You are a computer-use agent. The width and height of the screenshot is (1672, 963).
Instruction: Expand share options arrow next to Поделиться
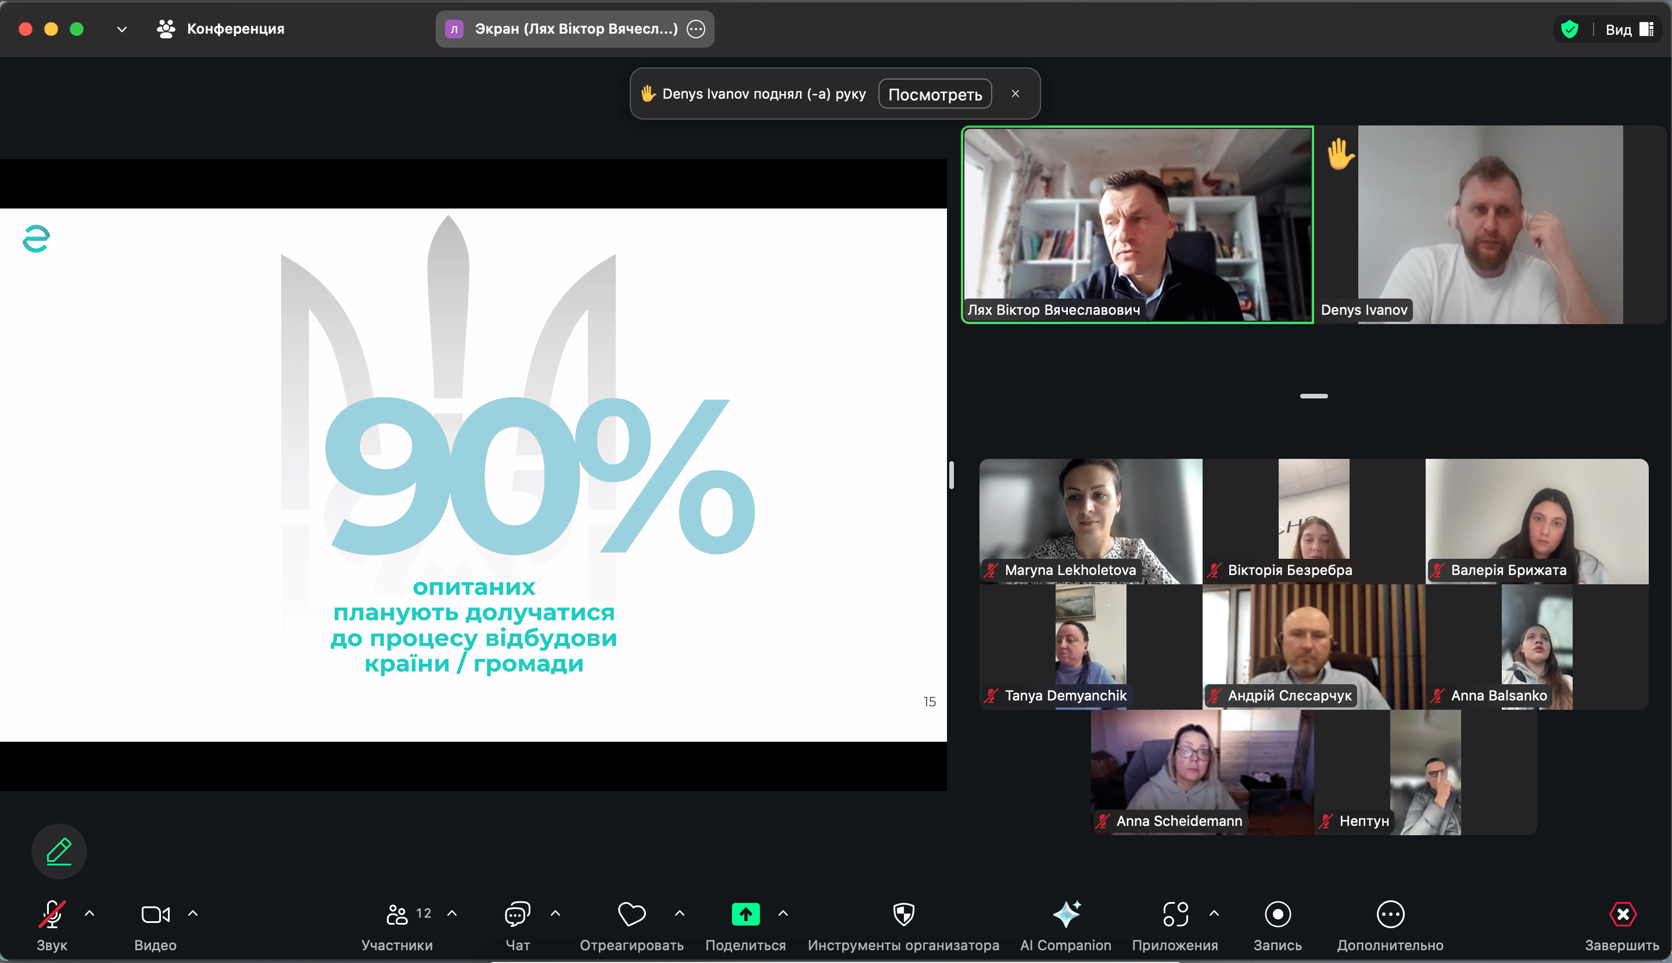[783, 914]
